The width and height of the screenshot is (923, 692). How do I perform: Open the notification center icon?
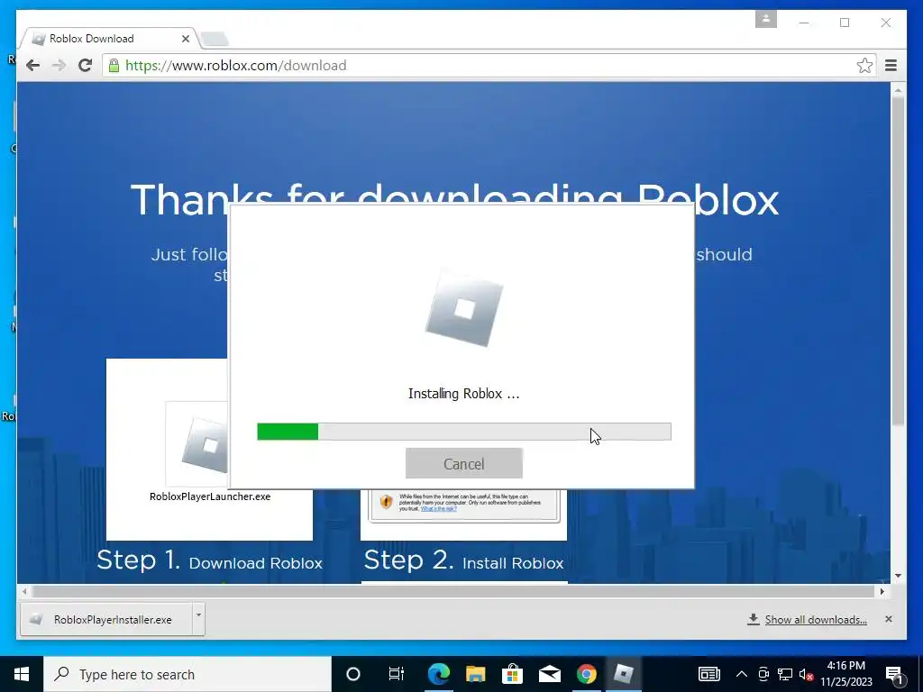[x=893, y=674]
